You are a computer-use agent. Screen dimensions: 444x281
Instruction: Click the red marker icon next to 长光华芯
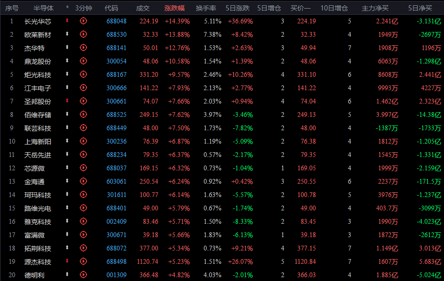[x=67, y=21]
